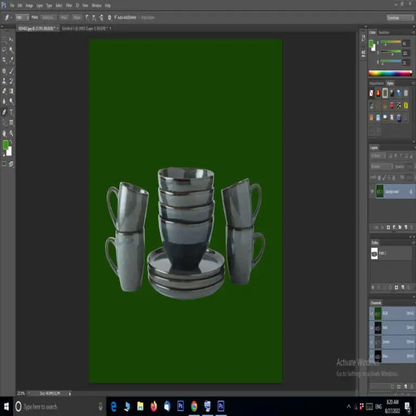Select the Pen tool in the toolbox
Image resolution: width=416 pixels, height=416 pixels.
point(4,112)
